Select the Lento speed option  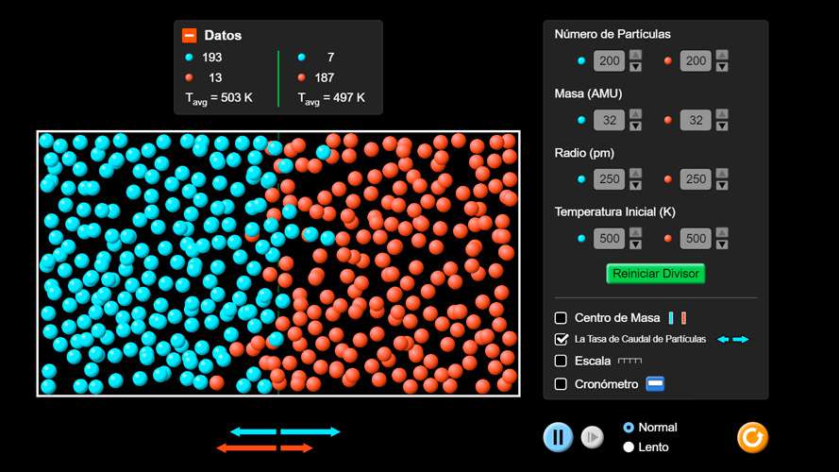tap(629, 447)
